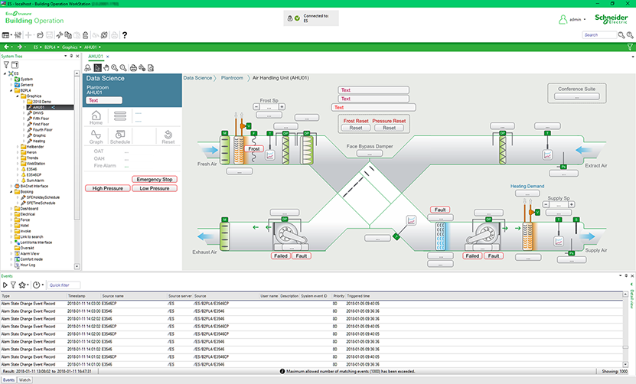Open the Graph view icon
This screenshot has width=636, height=384.
point(96,135)
